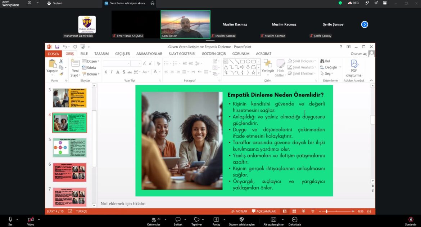Expand video options caret beside Video
This screenshot has width=421, height=227.
coord(39,219)
